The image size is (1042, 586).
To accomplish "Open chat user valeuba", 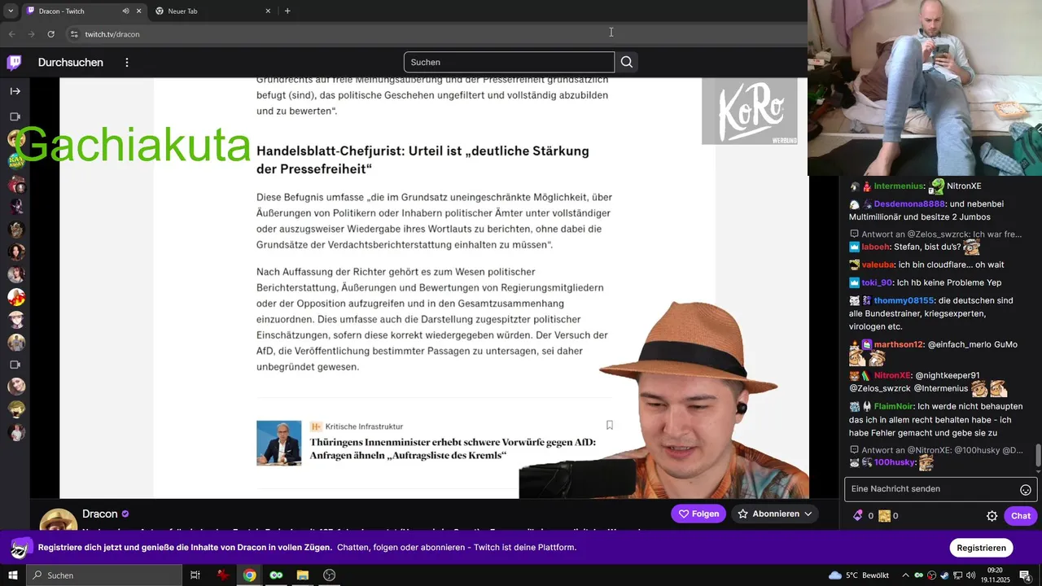I will pyautogui.click(x=878, y=265).
